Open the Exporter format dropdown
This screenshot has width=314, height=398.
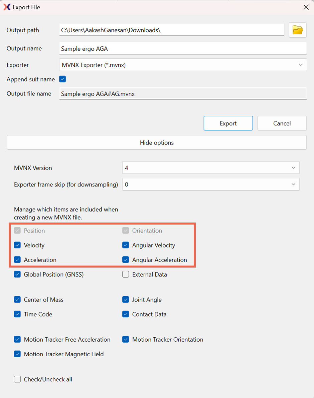(183, 65)
